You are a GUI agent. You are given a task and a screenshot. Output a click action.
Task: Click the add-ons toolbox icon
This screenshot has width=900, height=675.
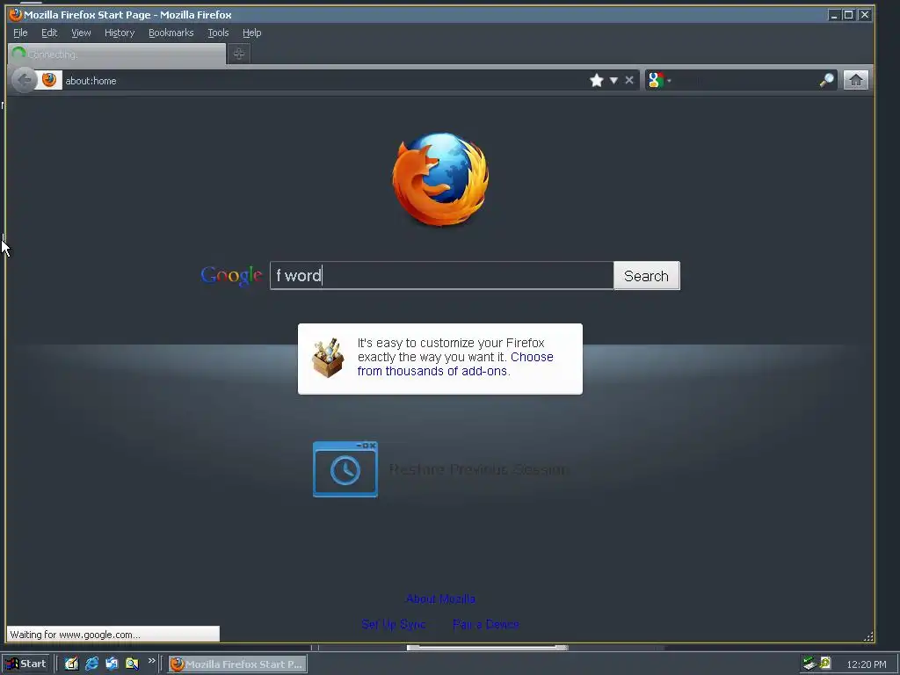click(328, 359)
